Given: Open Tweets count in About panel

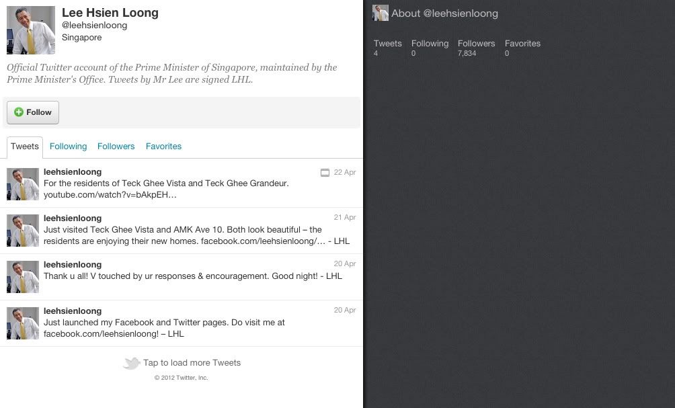Looking at the screenshot, I should click(x=387, y=48).
